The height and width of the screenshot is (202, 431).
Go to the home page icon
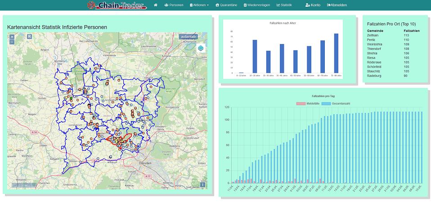click(x=156, y=5)
